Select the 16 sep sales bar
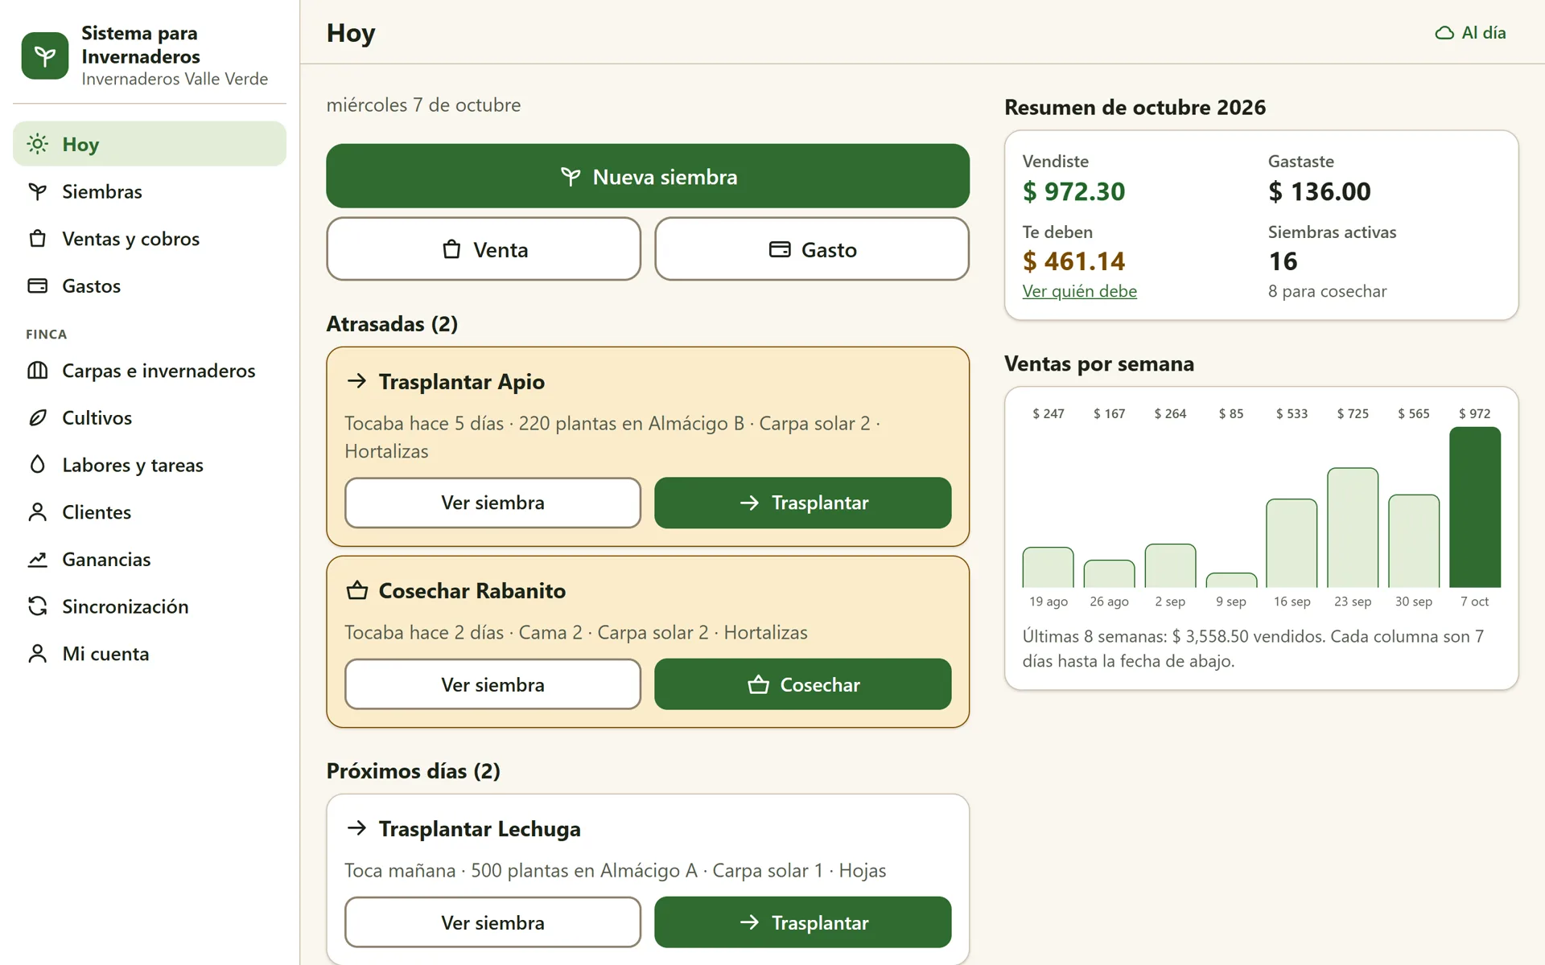Viewport: 1545px width, 965px height. click(x=1292, y=544)
